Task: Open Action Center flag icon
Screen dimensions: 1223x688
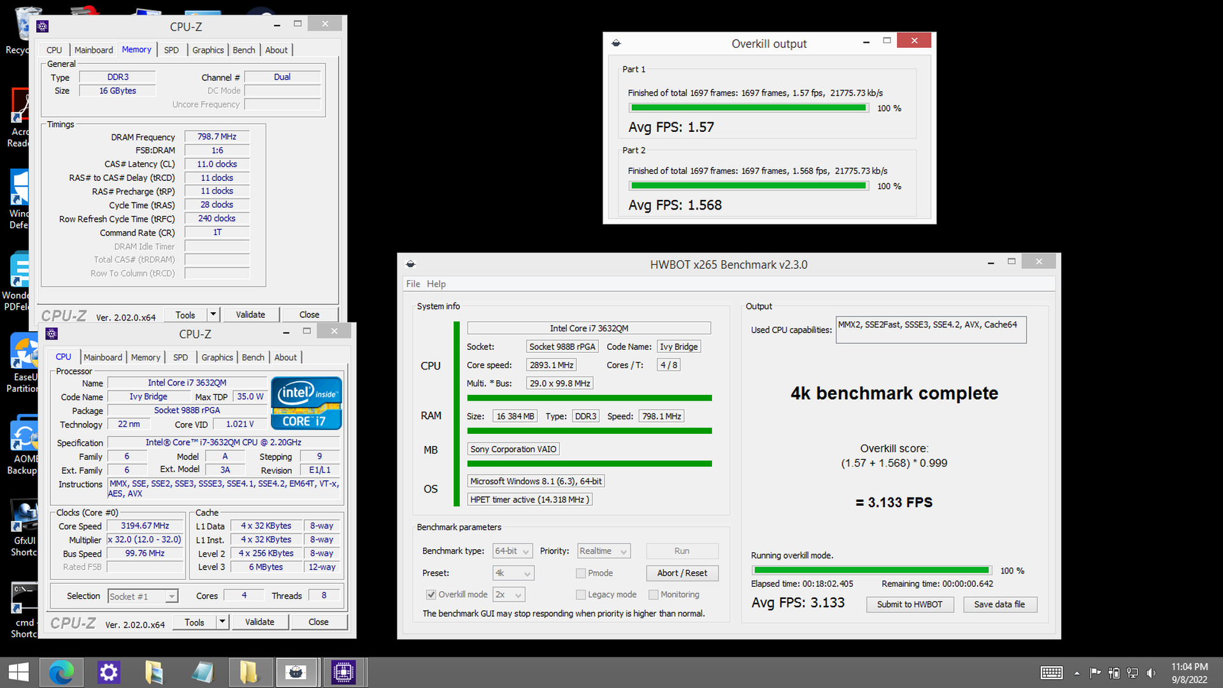Action: click(x=1095, y=673)
